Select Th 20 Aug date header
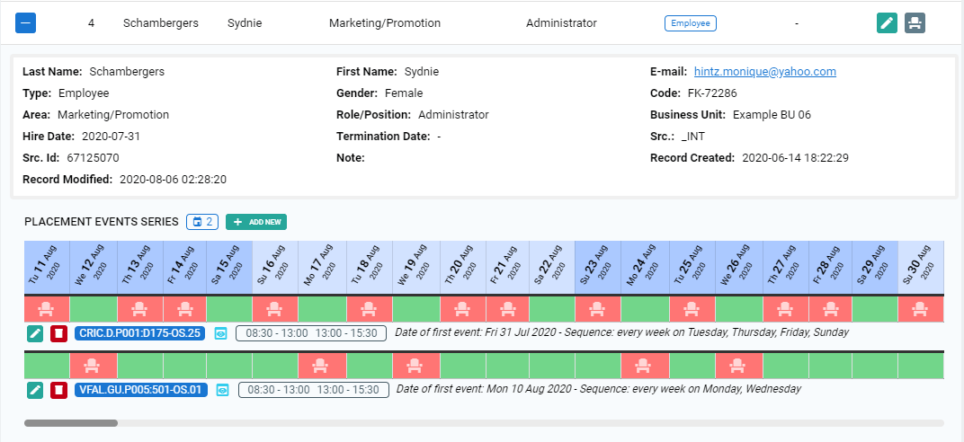This screenshot has height=442, width=964. tap(463, 268)
